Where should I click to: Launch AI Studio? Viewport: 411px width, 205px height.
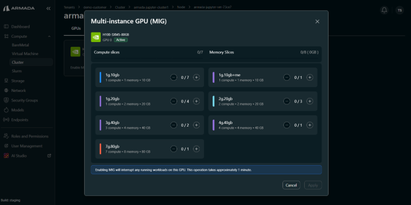pyautogui.click(x=19, y=156)
